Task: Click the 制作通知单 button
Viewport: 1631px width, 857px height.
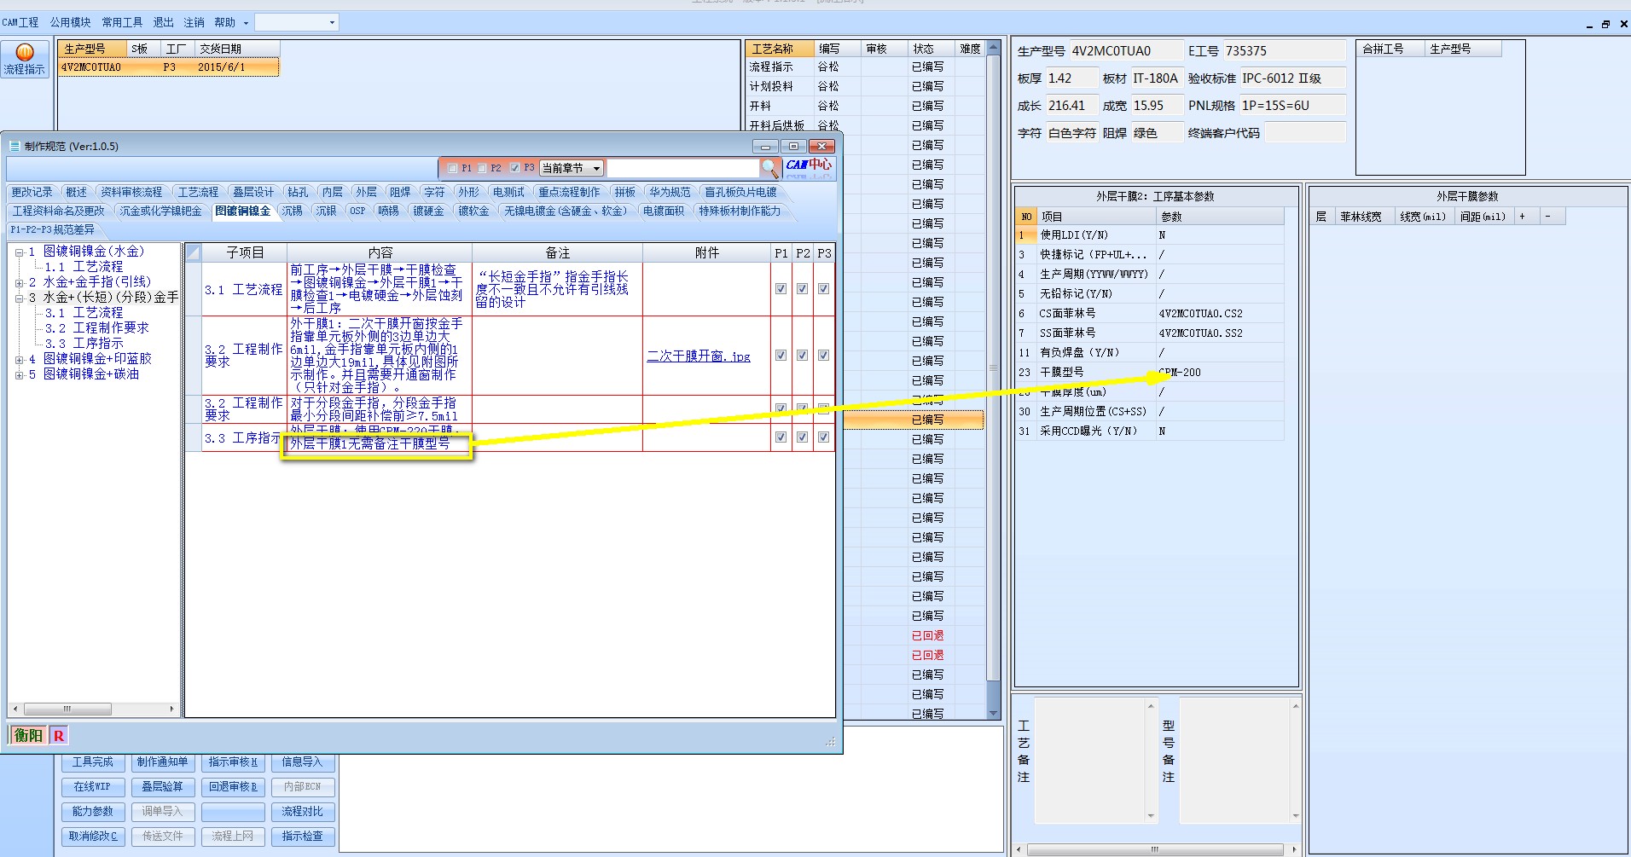Action: pyautogui.click(x=162, y=762)
